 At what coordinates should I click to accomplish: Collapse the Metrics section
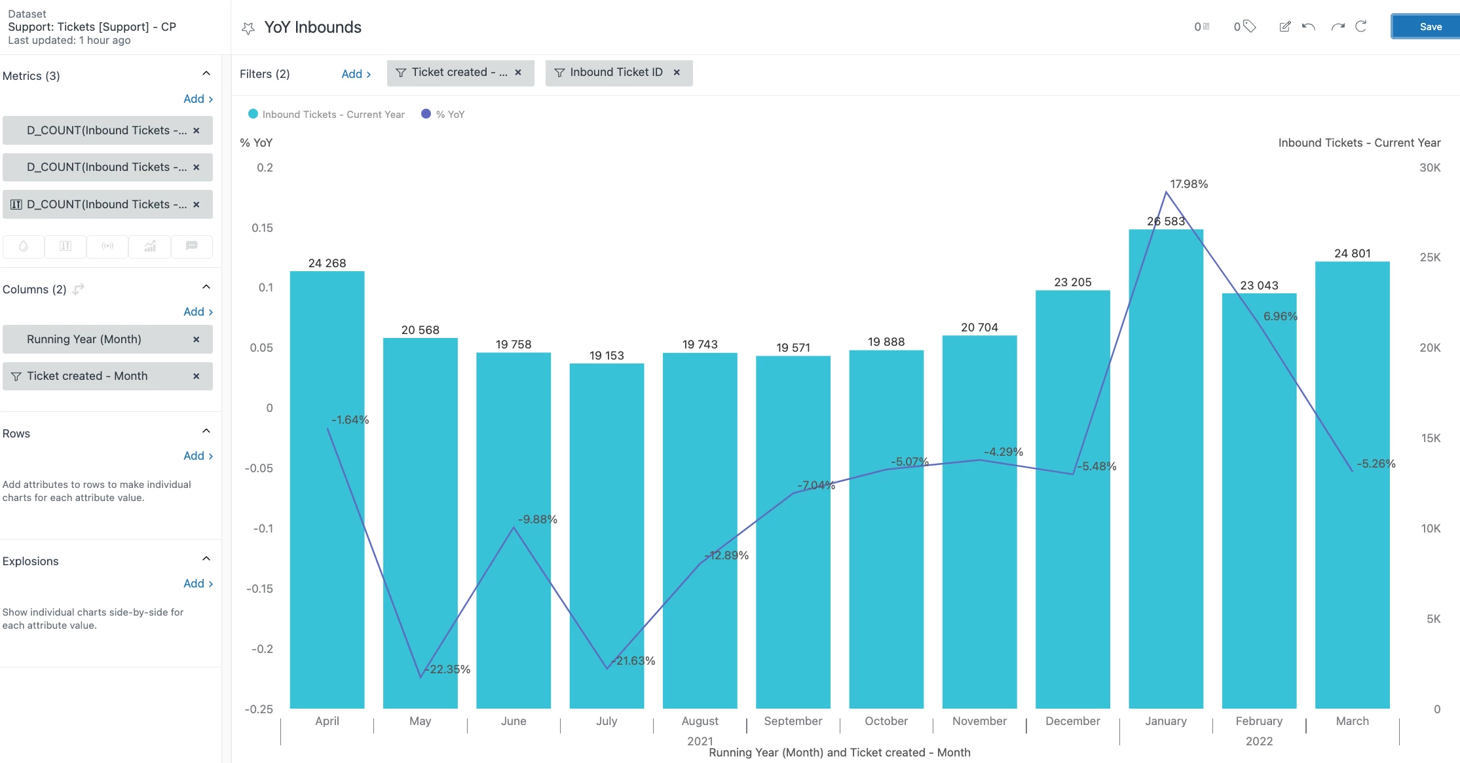click(x=206, y=73)
